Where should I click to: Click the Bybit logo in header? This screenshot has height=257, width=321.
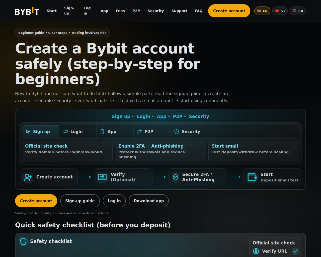pos(27,11)
